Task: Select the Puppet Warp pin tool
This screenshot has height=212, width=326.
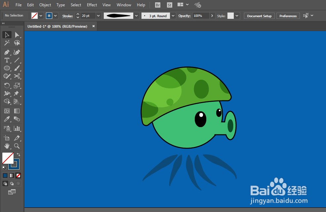Action: 17,93
